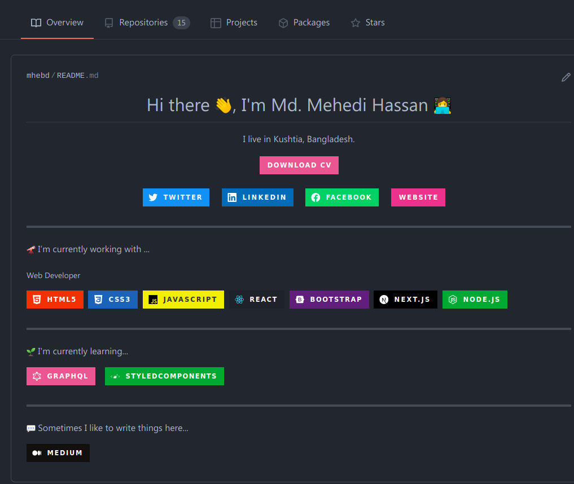Click the "I'm Md. Mehedi Hassan" heading
The width and height of the screenshot is (574, 484).
335,105
